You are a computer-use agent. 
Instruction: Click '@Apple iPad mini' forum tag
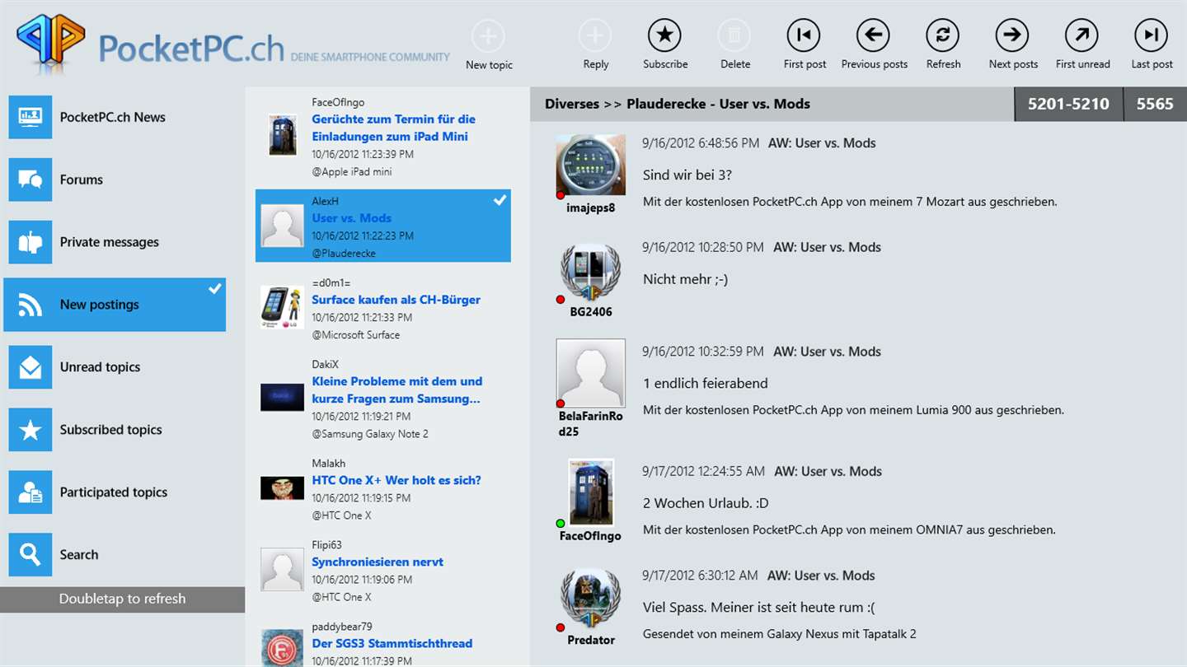tap(352, 172)
